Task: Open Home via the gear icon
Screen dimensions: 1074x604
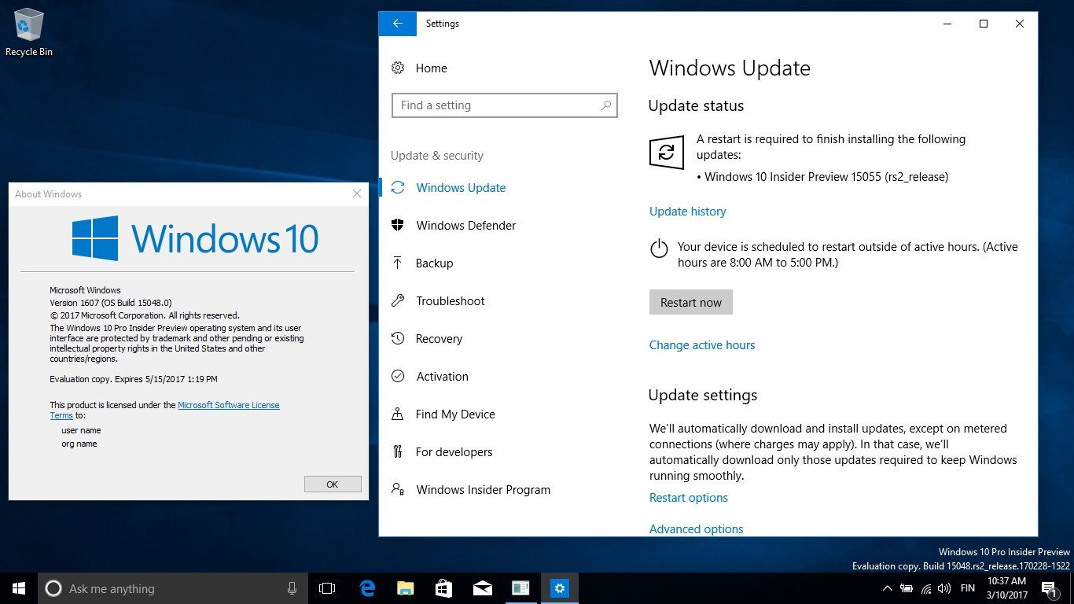Action: pyautogui.click(x=398, y=68)
